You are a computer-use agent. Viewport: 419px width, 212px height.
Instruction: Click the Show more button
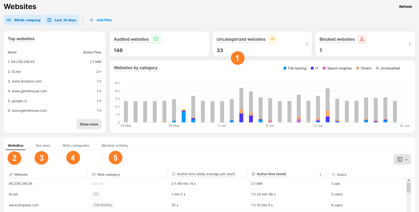[89, 124]
